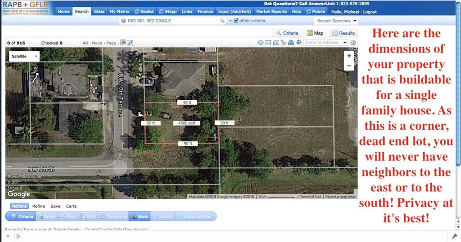Click the map settings gear icon
461x242 pixels.
click(353, 43)
